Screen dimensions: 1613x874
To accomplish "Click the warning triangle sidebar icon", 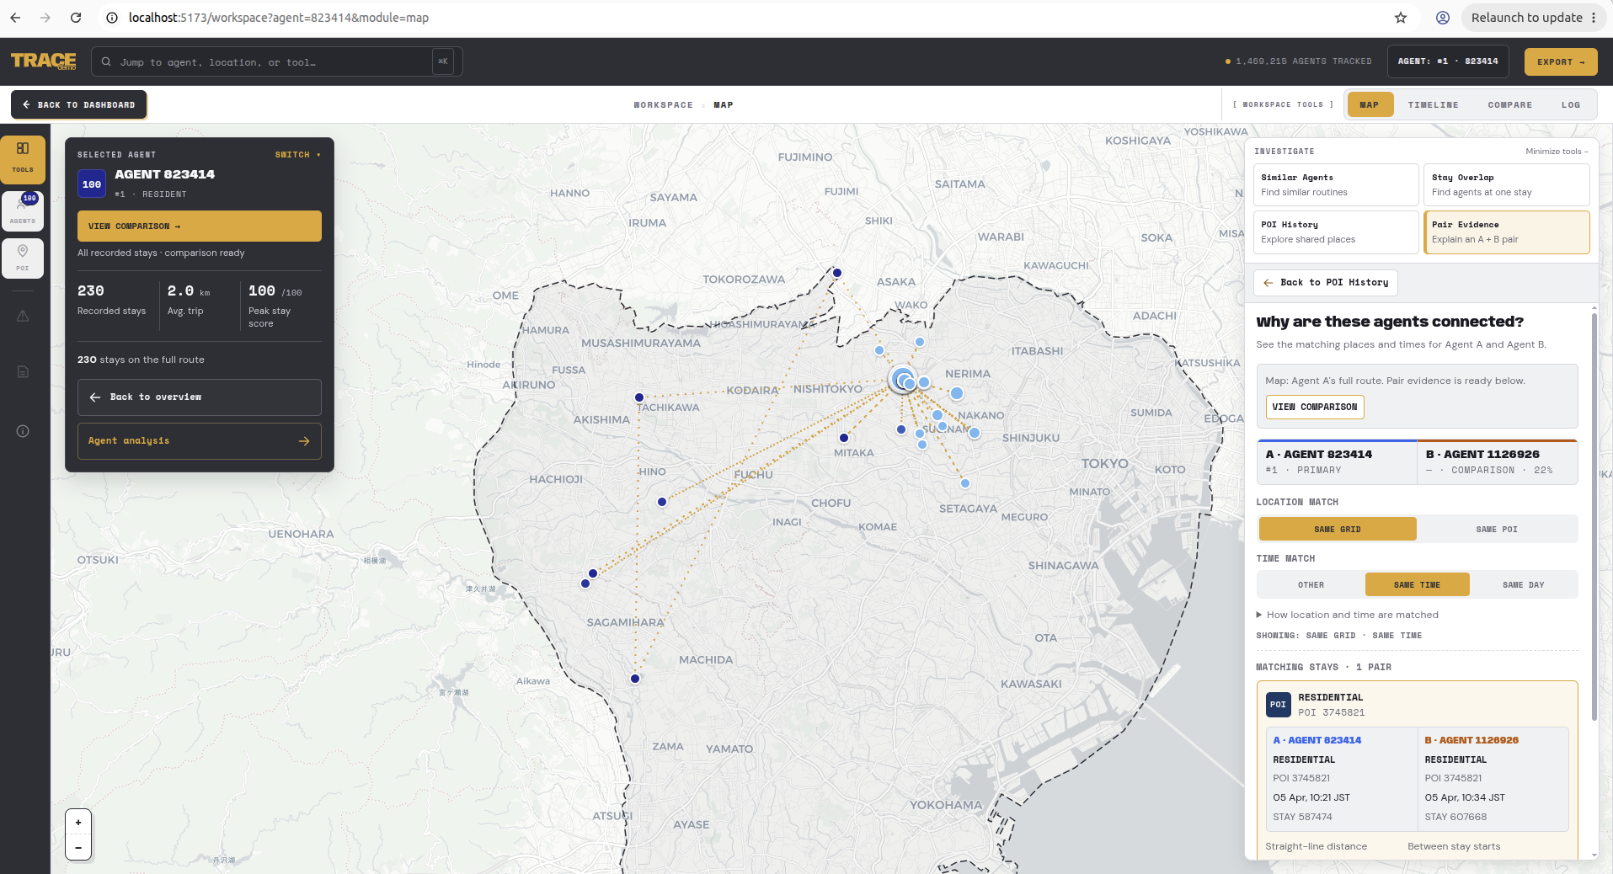I will [x=23, y=317].
